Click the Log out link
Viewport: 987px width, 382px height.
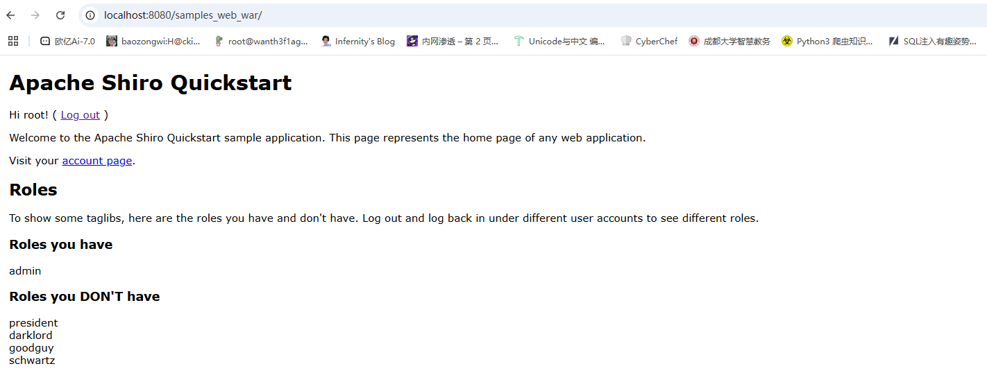click(80, 115)
